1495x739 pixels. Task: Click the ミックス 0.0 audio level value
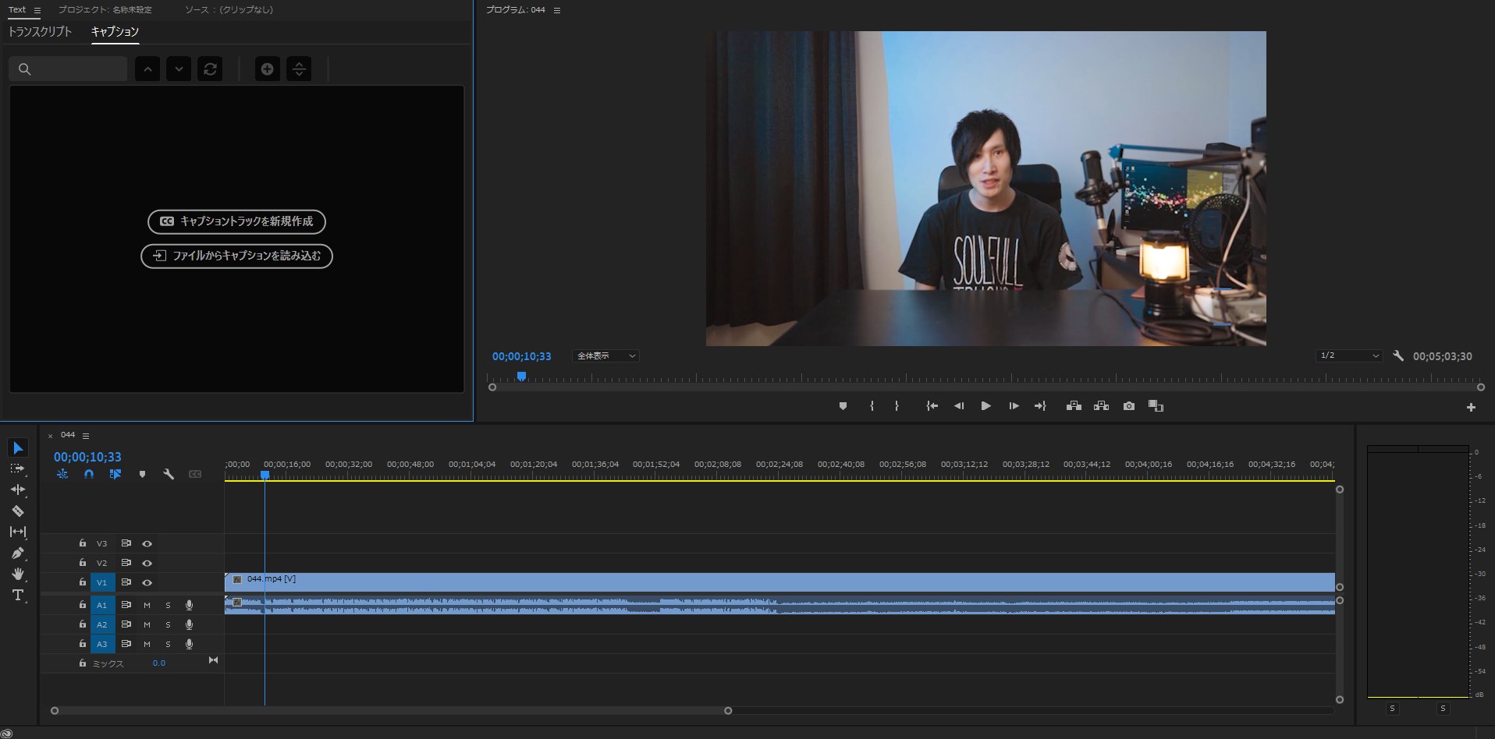pos(158,663)
